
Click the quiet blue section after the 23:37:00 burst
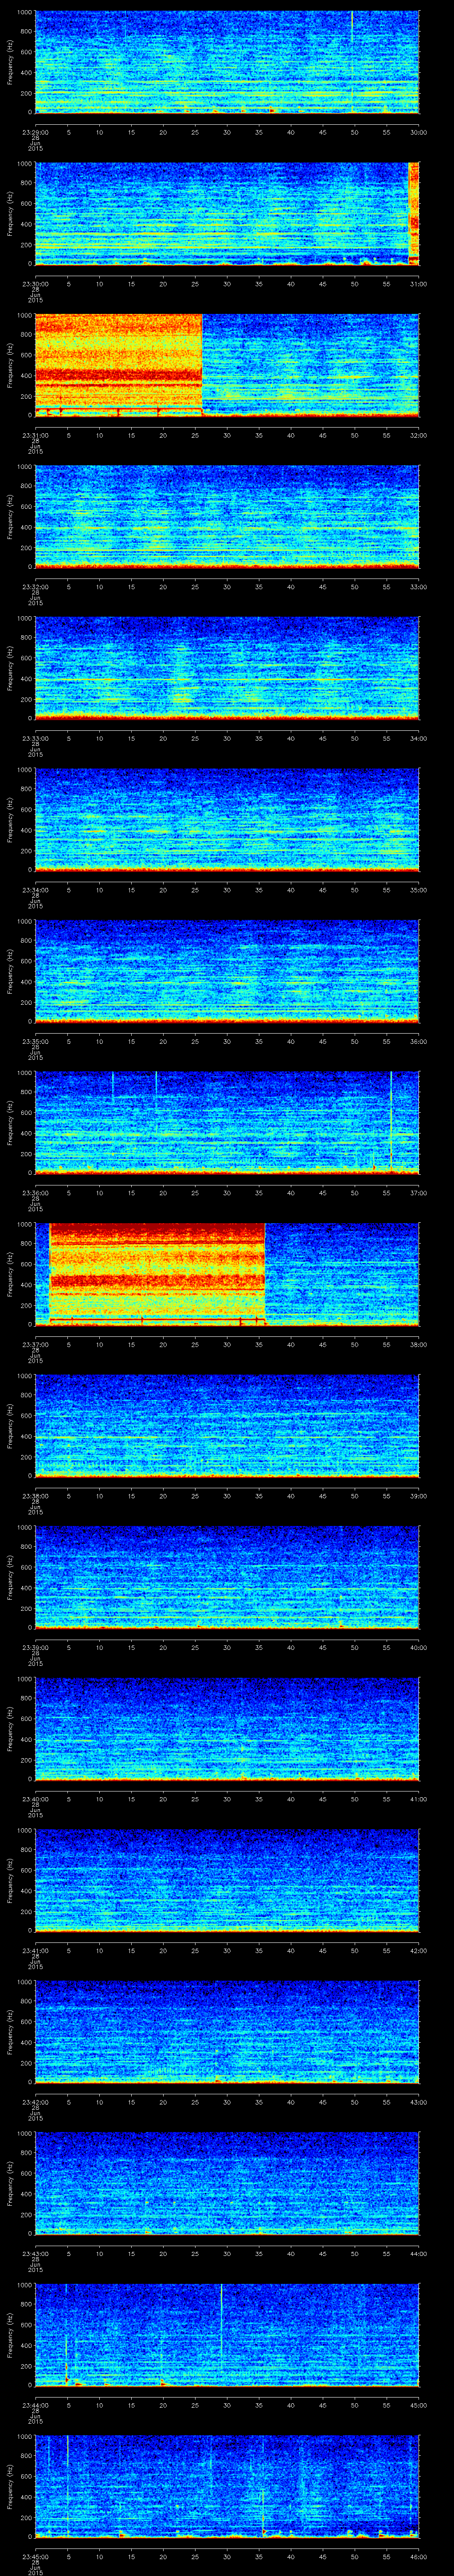click(x=342, y=1274)
